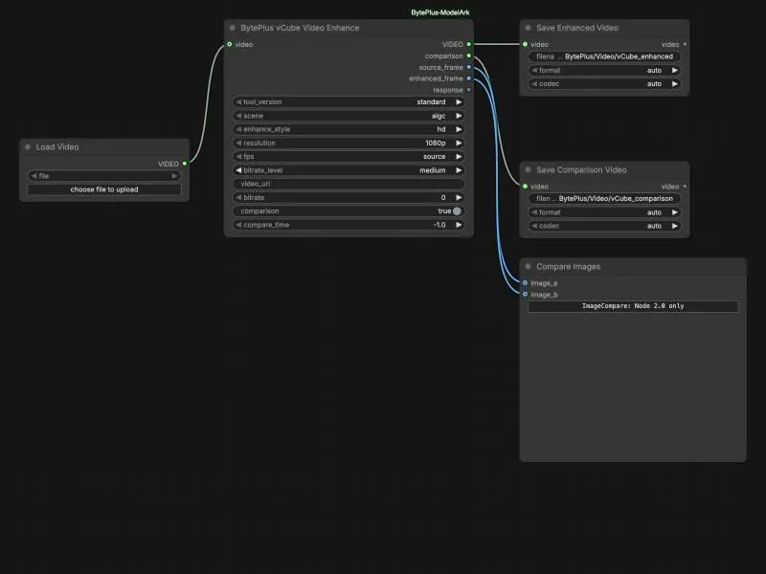The width and height of the screenshot is (766, 574).
Task: Open codec dropdown in Save Enhanced Video
Action: coord(605,84)
